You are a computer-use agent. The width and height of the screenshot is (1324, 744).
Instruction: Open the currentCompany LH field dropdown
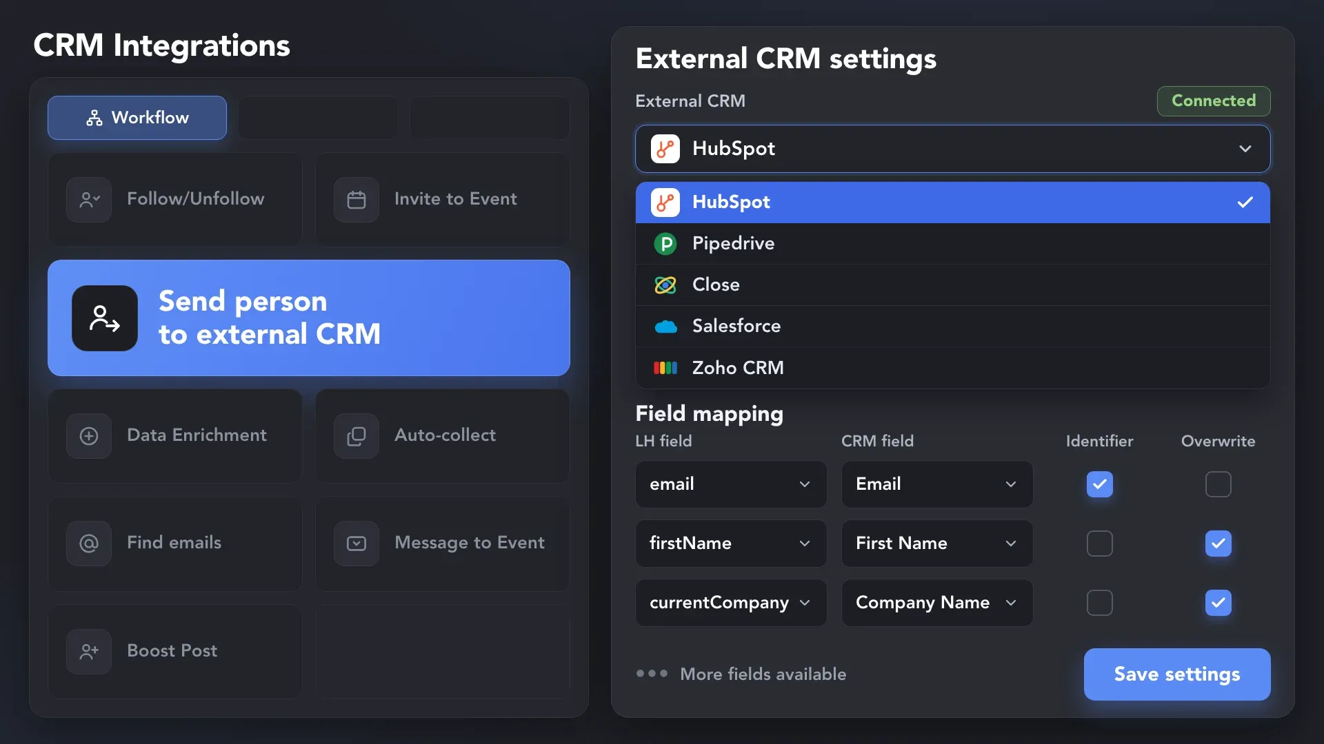coord(731,603)
